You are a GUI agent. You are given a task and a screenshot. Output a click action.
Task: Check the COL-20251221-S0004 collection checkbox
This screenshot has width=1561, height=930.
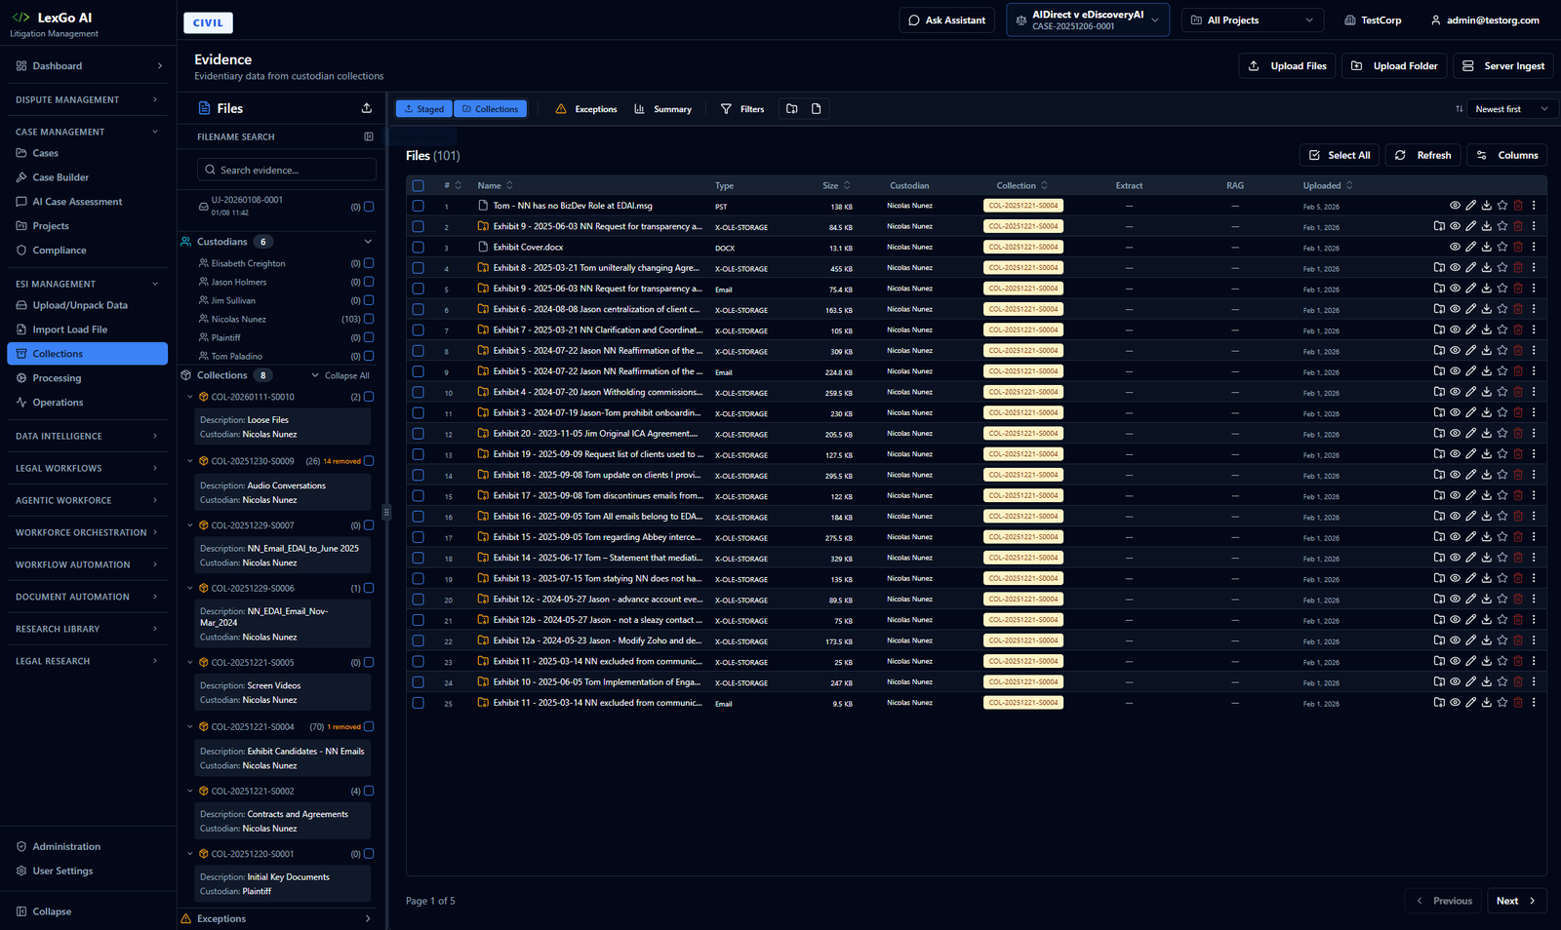pos(369,726)
